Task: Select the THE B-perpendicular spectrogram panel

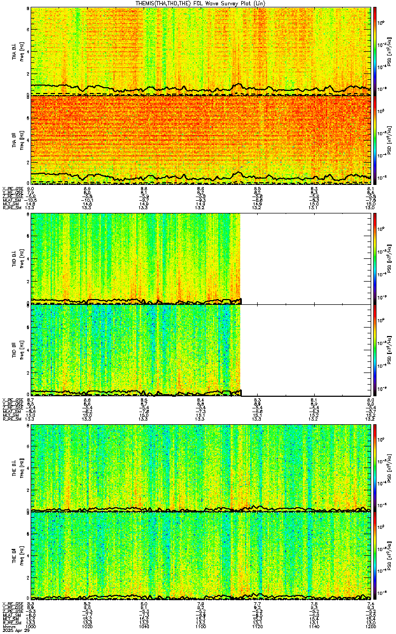Action: pyautogui.click(x=201, y=468)
